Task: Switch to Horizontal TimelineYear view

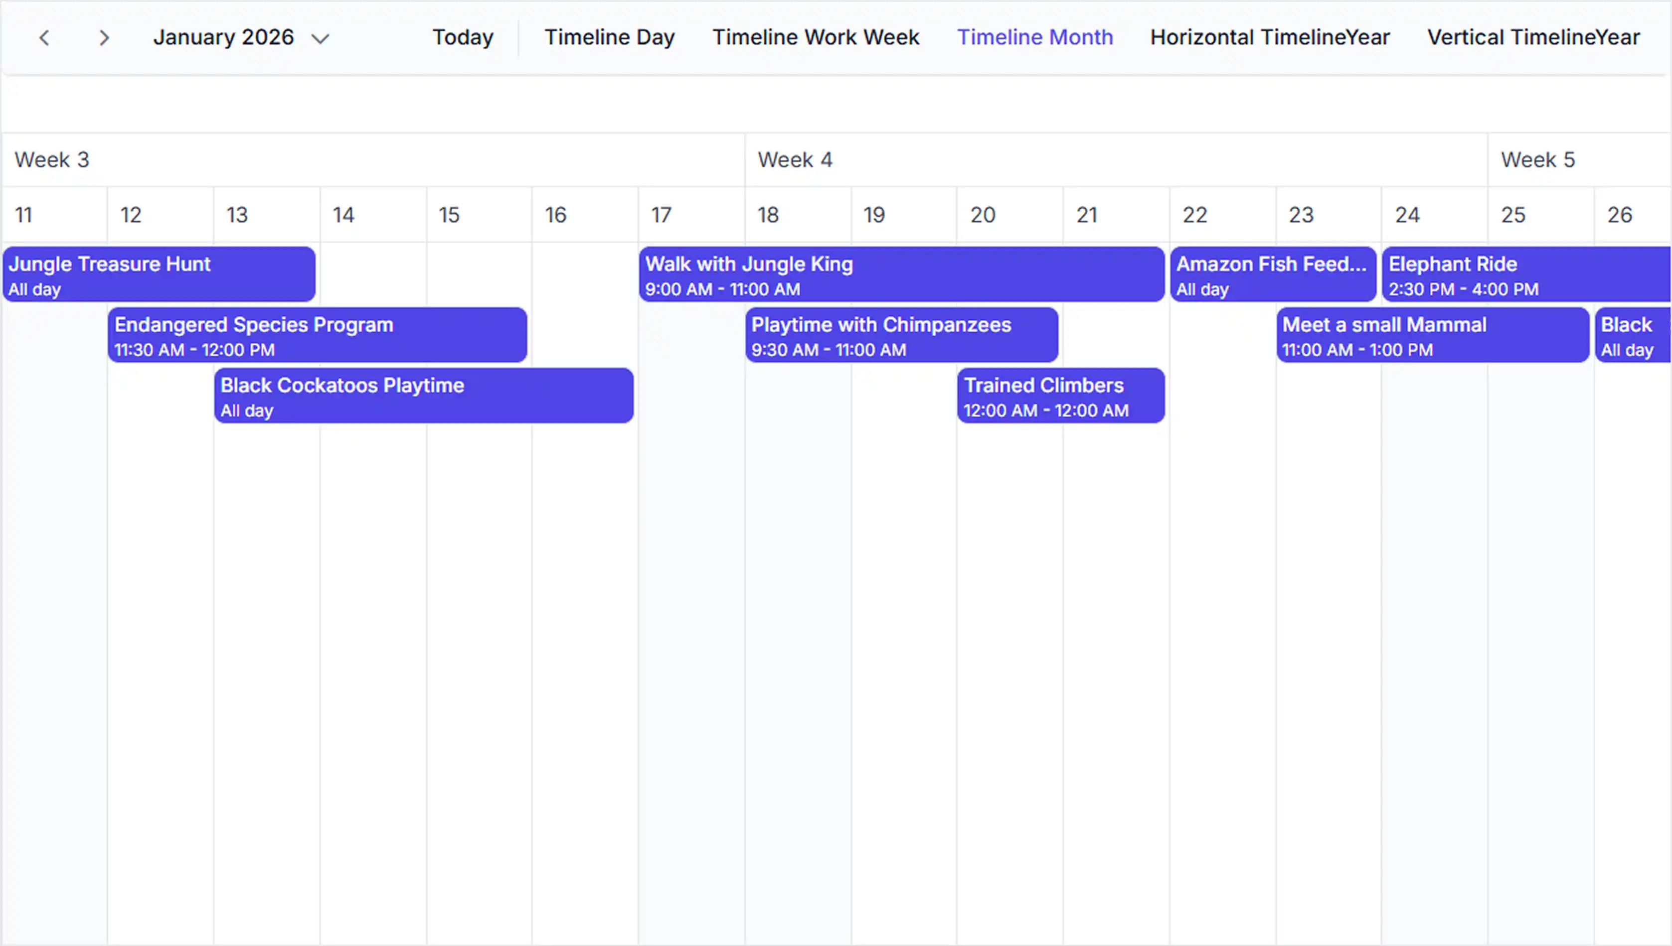Action: (1270, 38)
